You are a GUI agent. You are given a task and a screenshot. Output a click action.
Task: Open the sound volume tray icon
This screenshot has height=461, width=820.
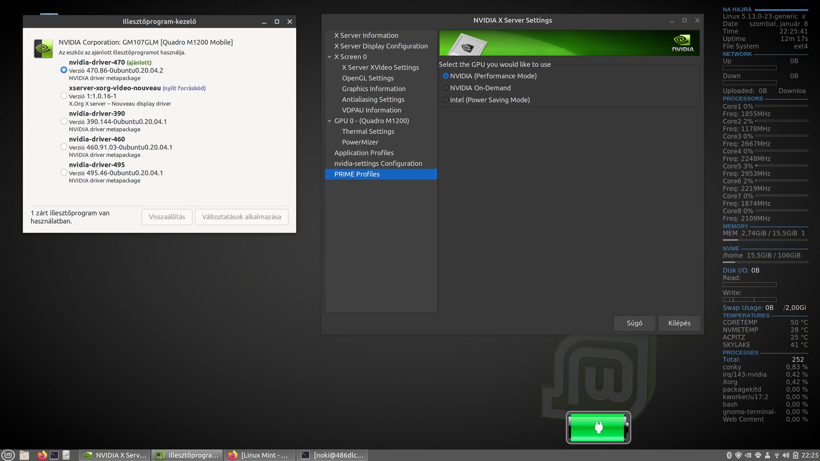786,455
